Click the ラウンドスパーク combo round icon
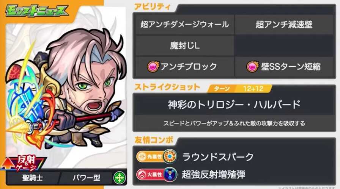The image size is (340, 189). [170, 156]
